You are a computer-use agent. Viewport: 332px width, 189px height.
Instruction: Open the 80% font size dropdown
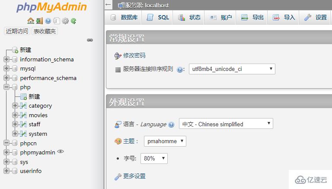coord(154,158)
